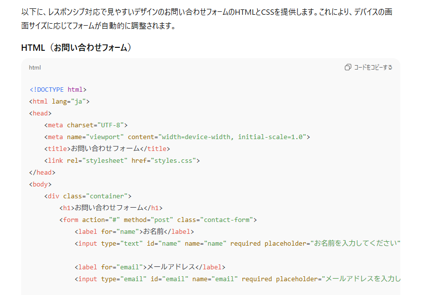
Task: Click the form action method post line
Action: [x=158, y=220]
